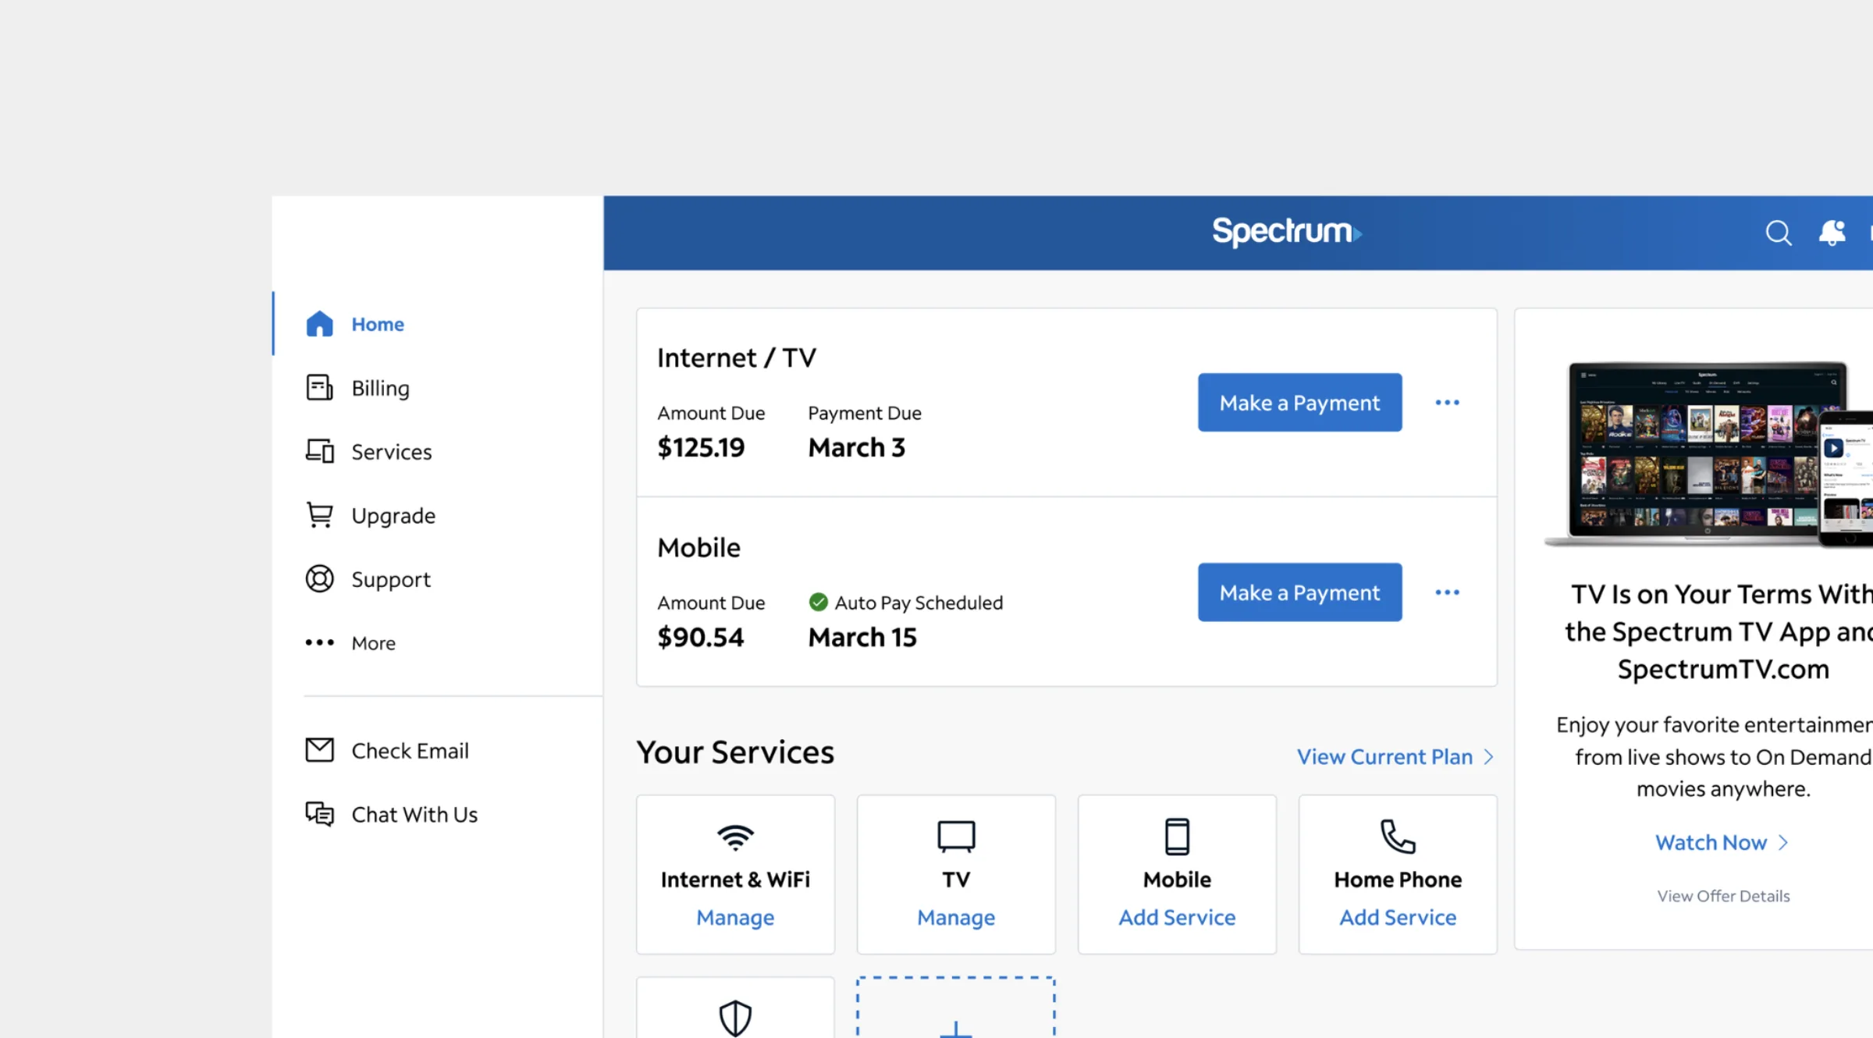Viewport: 1873px width, 1038px height.
Task: Open the View Current Plan link
Action: pos(1384,757)
